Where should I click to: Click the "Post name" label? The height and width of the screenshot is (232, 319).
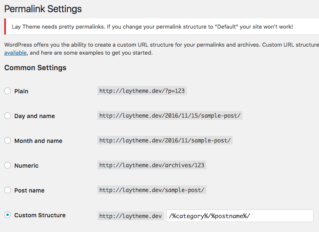pyautogui.click(x=29, y=190)
